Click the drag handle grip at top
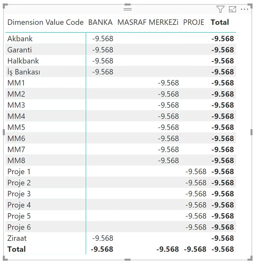The image size is (257, 265). click(127, 9)
